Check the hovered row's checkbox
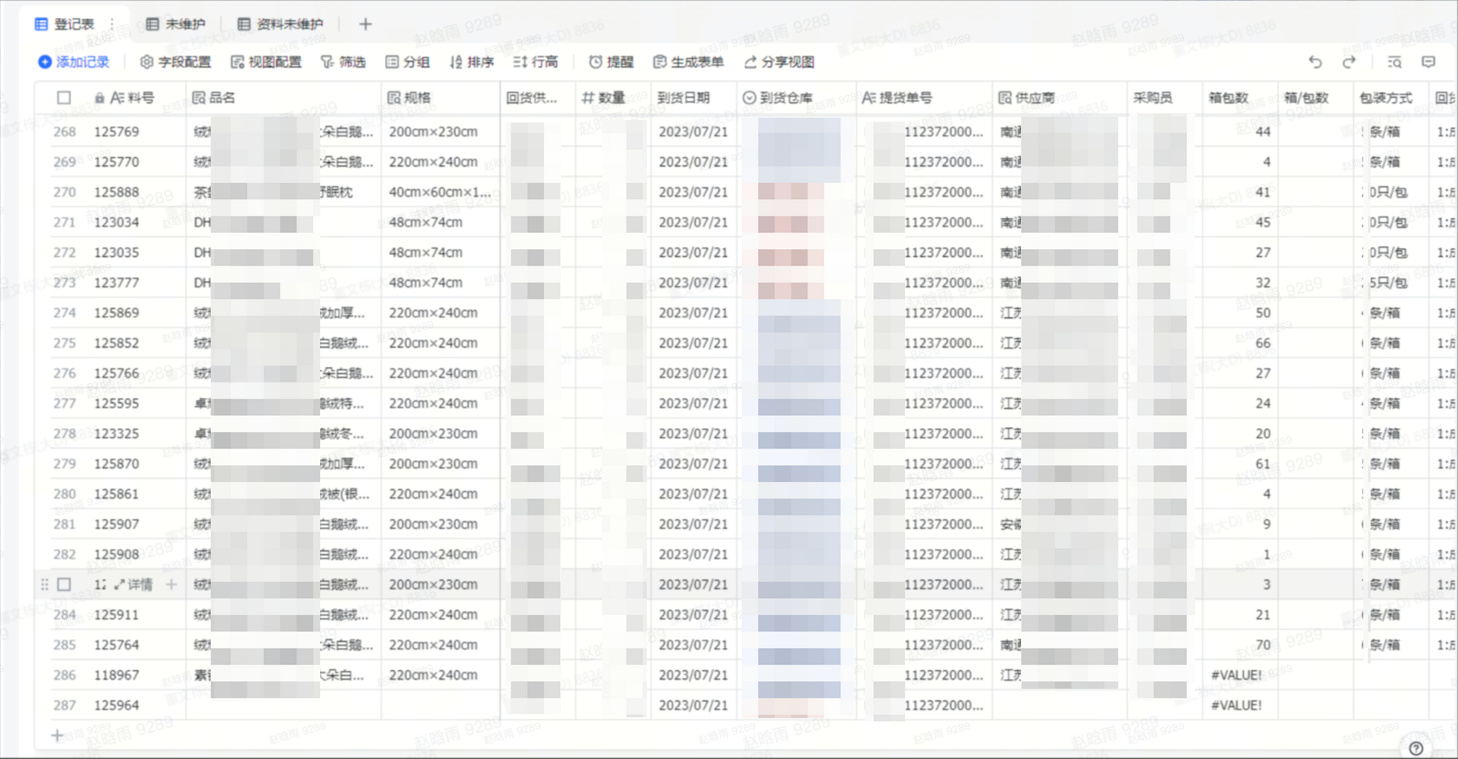Screen dimensions: 1458x759 pos(65,585)
